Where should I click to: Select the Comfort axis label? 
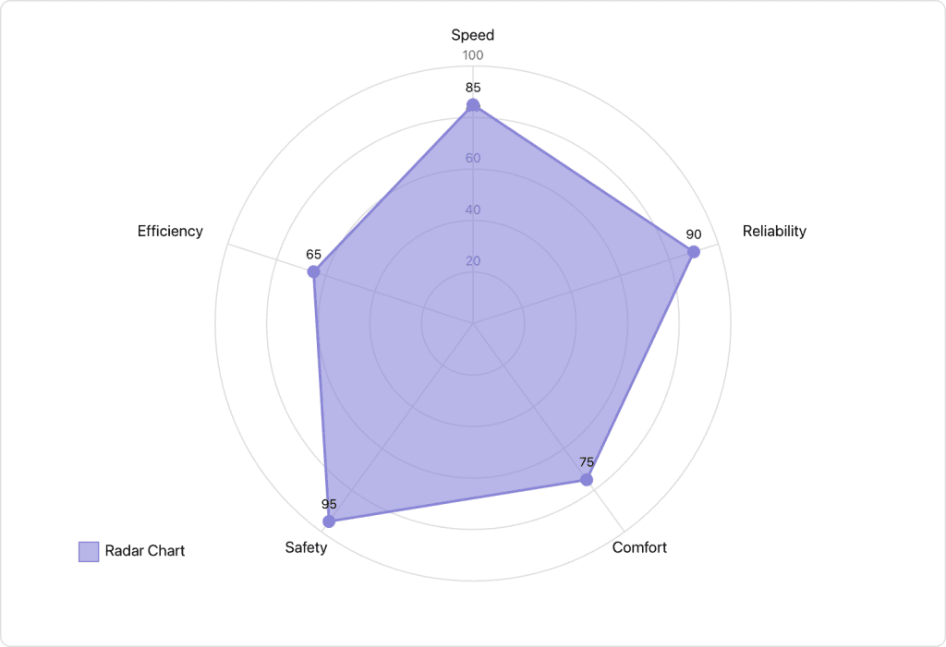[639, 547]
